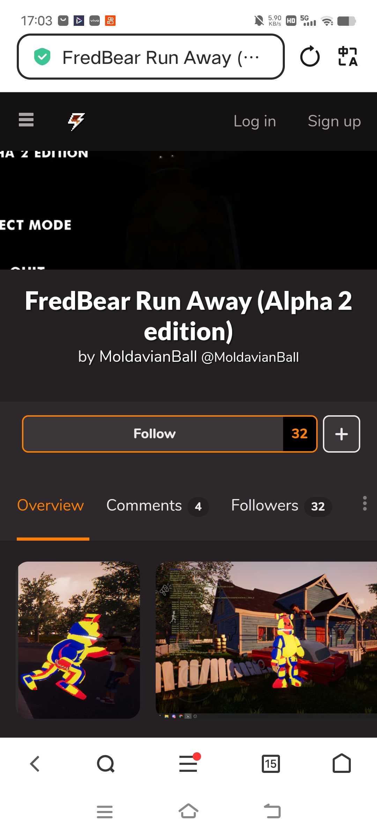Reload the page with refresh icon

[310, 57]
